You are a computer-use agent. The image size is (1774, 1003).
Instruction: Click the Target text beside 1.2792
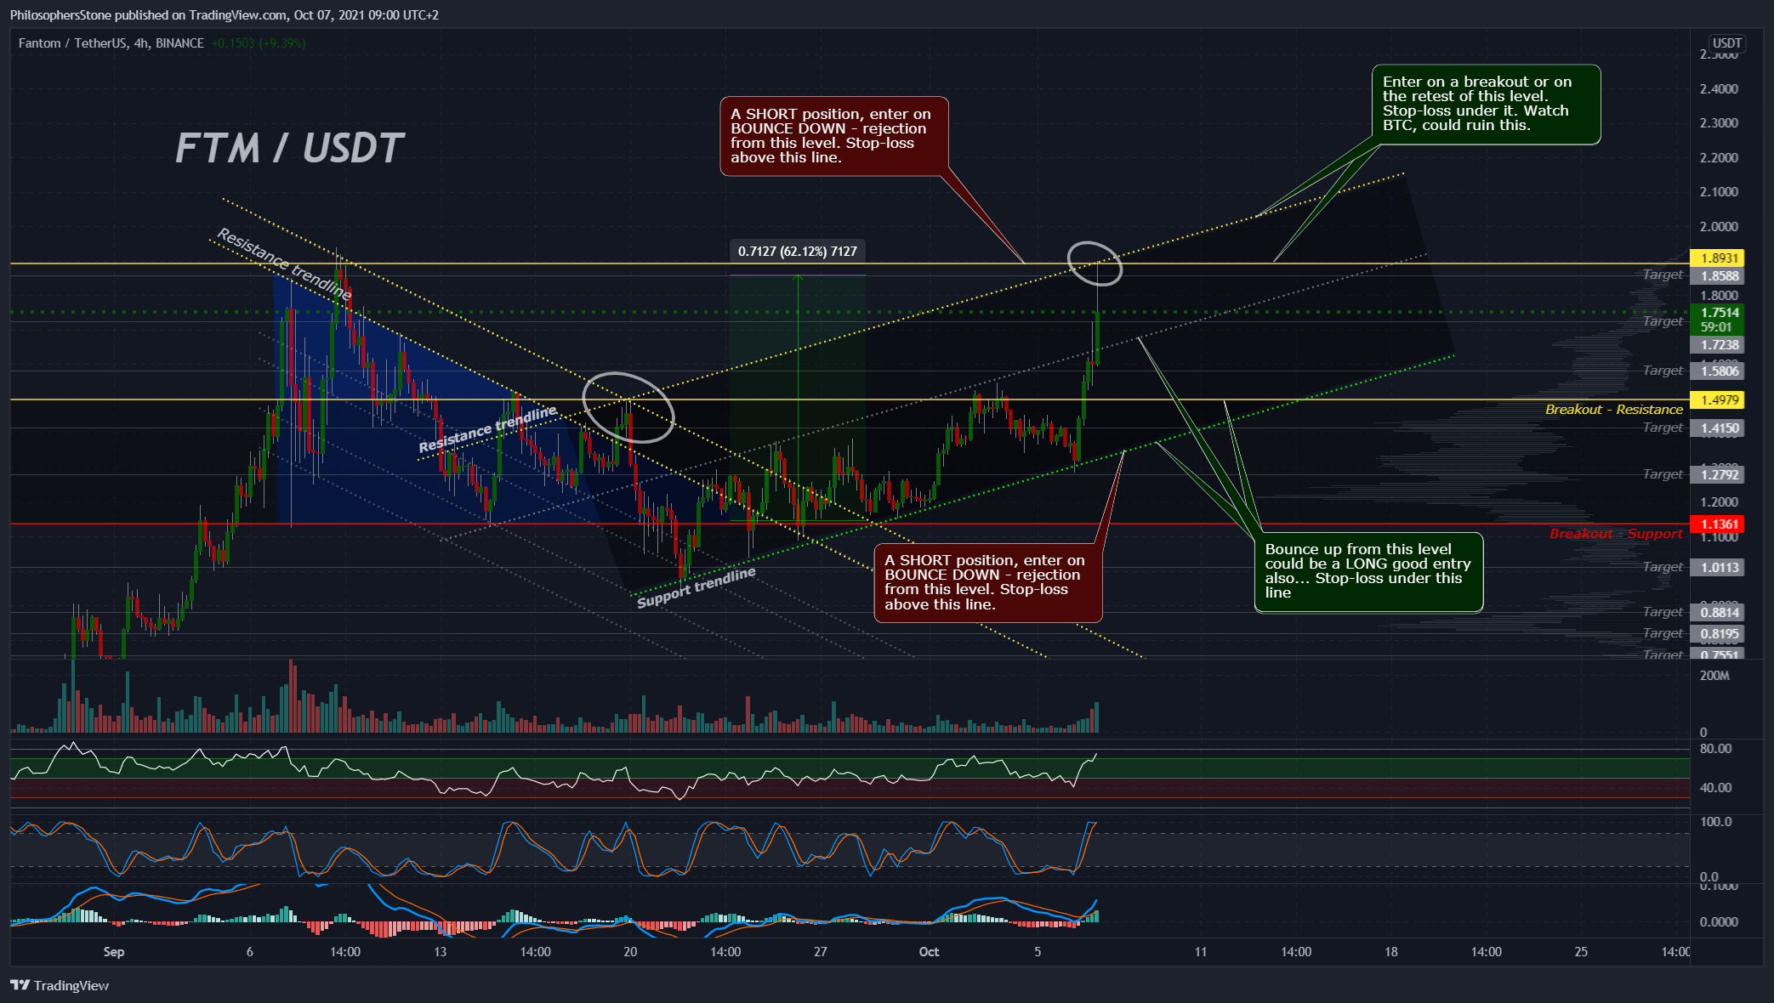[x=1662, y=474]
